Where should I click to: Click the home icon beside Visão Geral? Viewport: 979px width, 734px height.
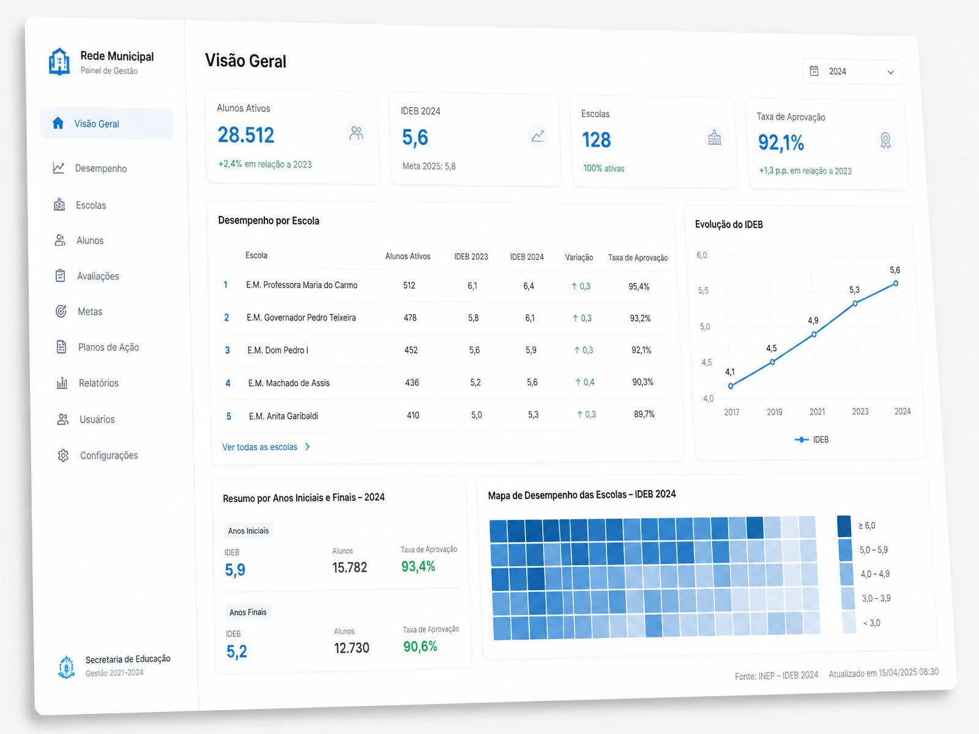point(58,123)
